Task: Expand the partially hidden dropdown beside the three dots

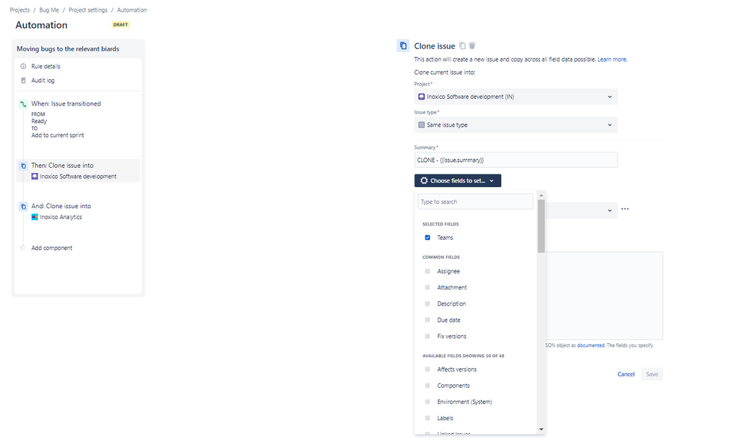Action: pos(582,210)
